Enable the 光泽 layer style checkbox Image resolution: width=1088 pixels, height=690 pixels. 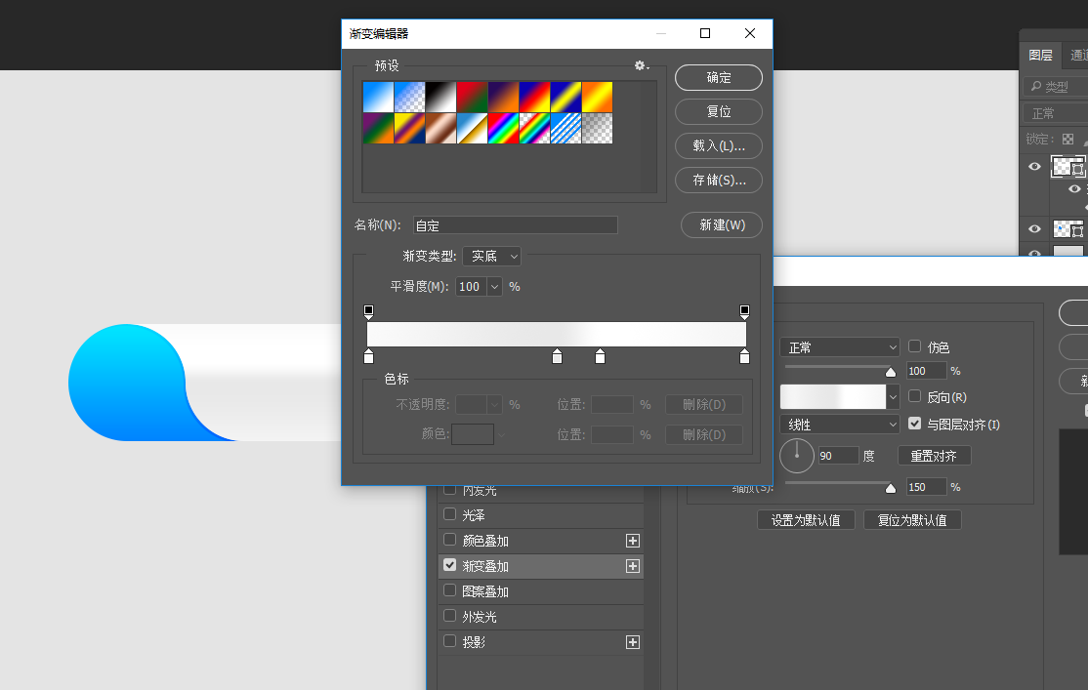click(449, 514)
